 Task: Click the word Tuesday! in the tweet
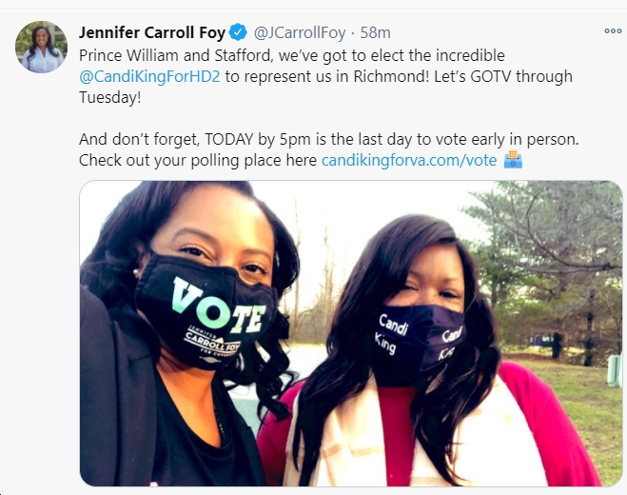point(110,97)
